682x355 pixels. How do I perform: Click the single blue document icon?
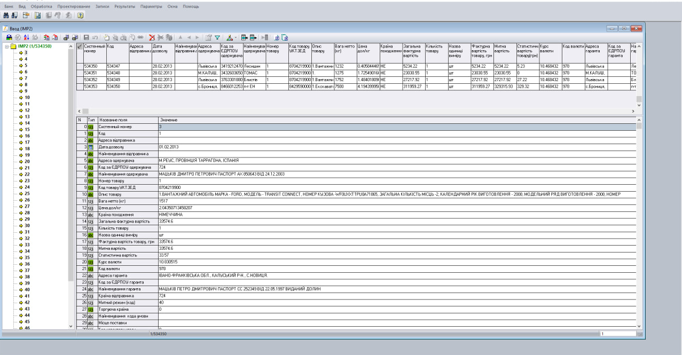[x=277, y=37]
